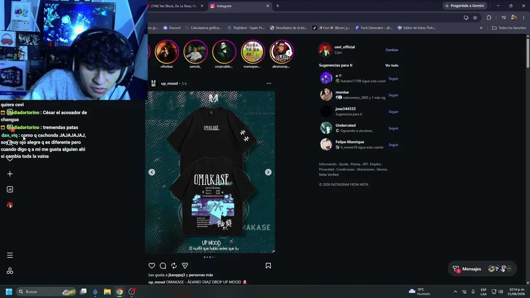Open the 'Nightbot - Spam Pr...' bookmark
Viewport: 530px width, 298px height.
click(246, 28)
